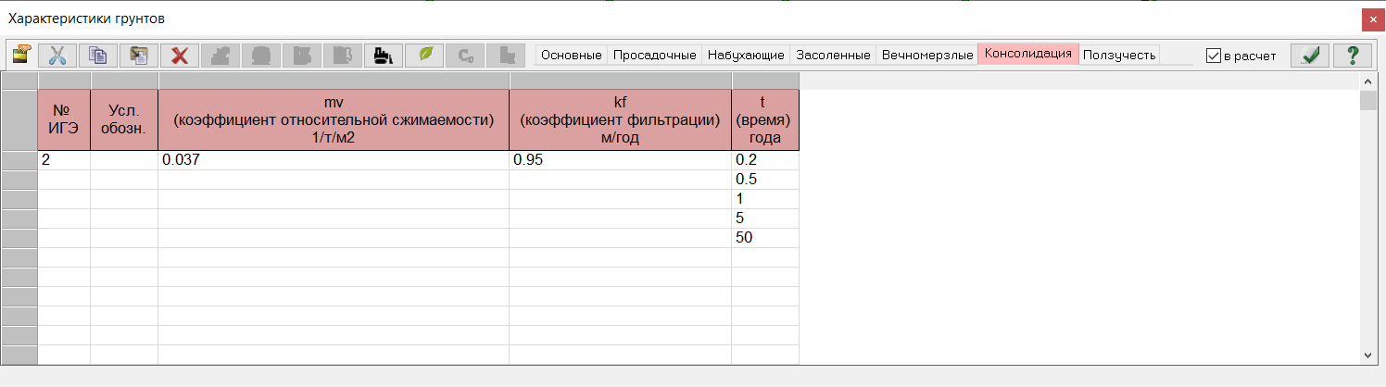
Task: Click the mv cell with value 0.037
Action: click(x=334, y=160)
